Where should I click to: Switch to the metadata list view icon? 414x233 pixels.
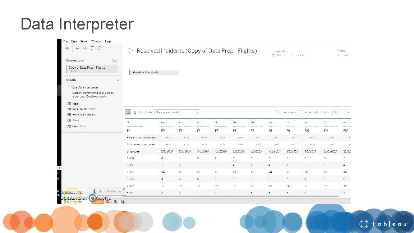tap(134, 112)
